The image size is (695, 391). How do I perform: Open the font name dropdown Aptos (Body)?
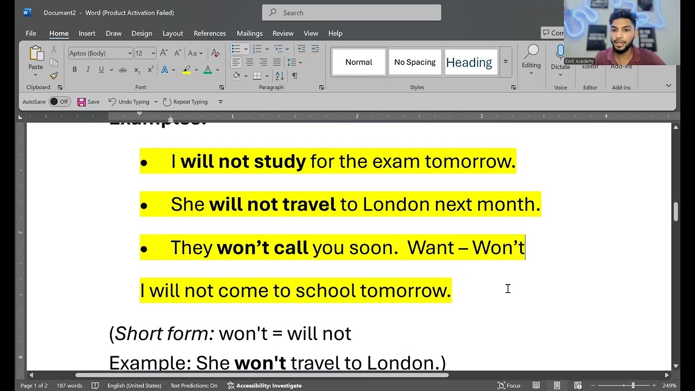click(130, 53)
